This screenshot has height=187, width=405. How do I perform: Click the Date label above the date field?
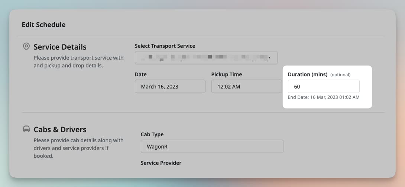pos(140,74)
